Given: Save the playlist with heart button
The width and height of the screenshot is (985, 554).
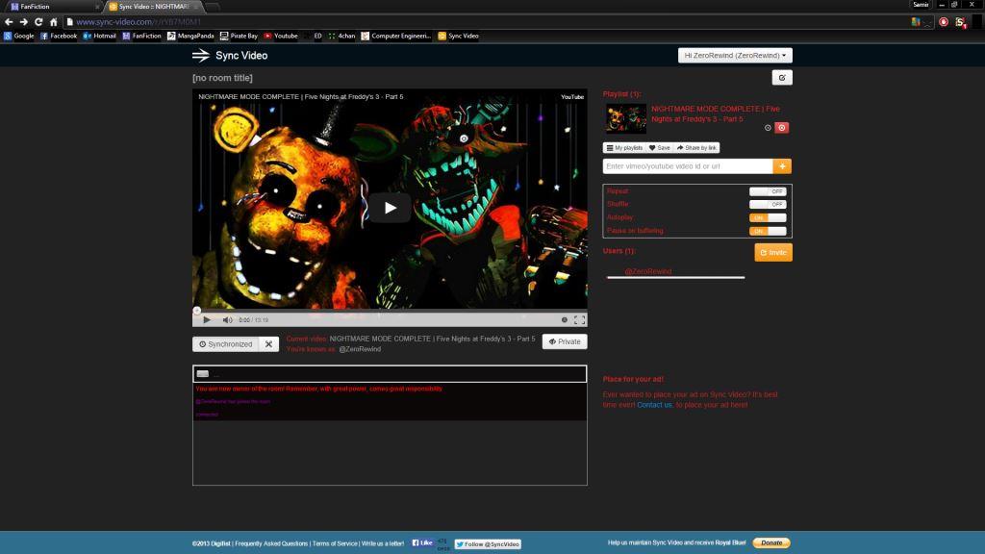Looking at the screenshot, I should (660, 147).
